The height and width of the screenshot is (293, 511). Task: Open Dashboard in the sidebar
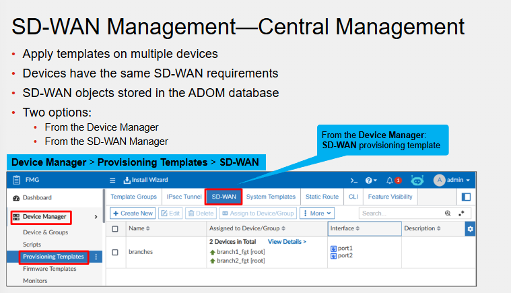[37, 198]
